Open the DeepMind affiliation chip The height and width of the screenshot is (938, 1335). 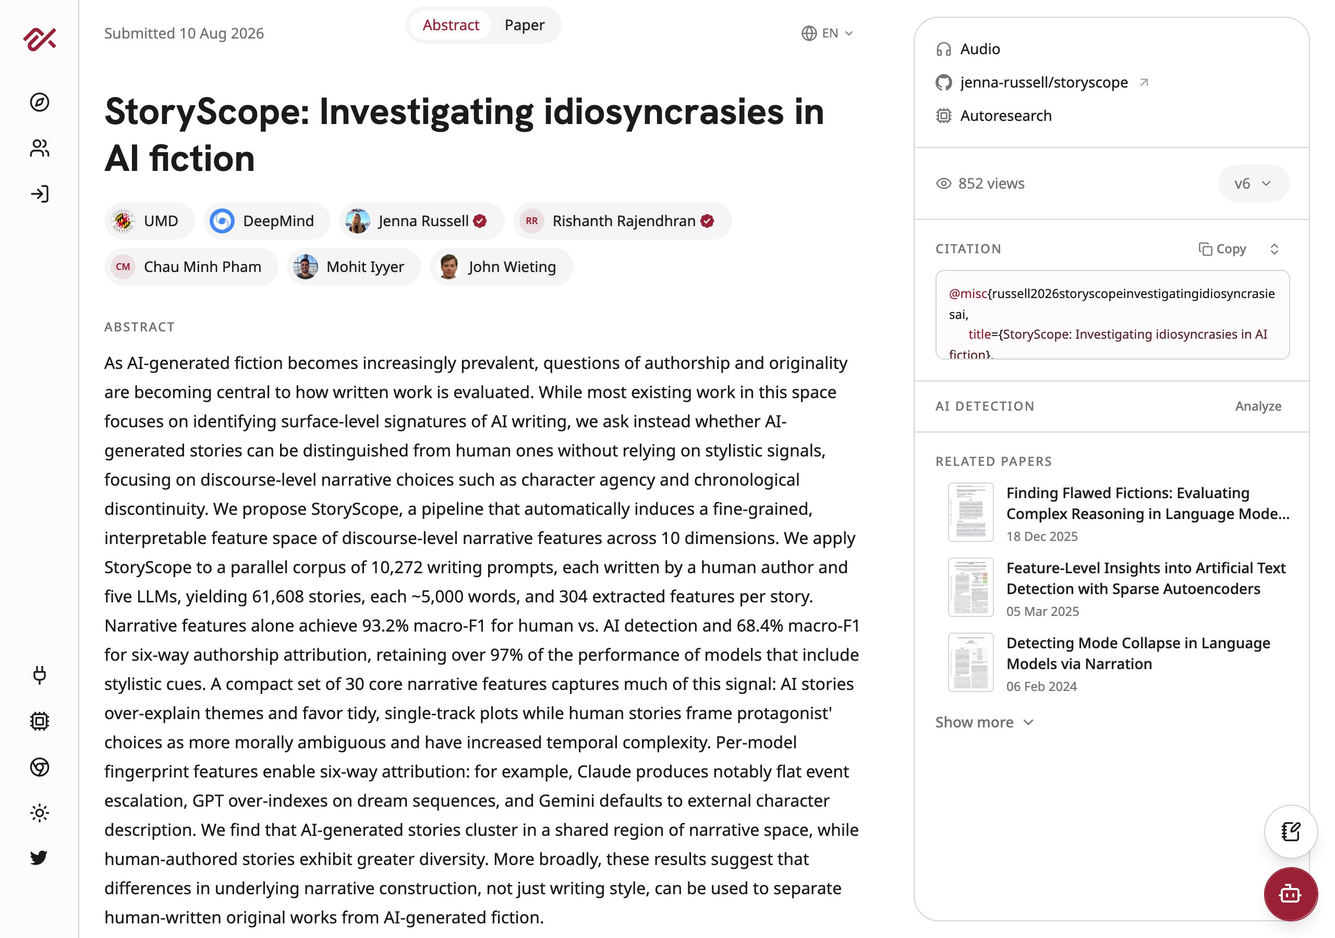click(267, 221)
